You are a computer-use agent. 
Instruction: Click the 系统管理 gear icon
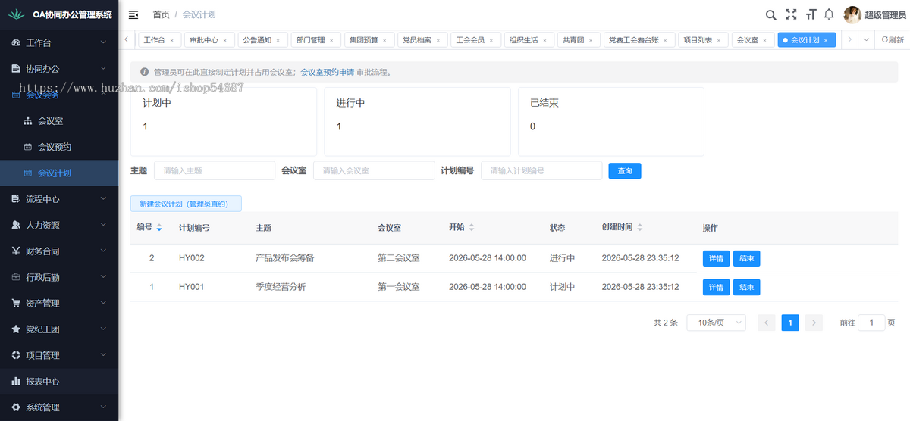[17, 407]
